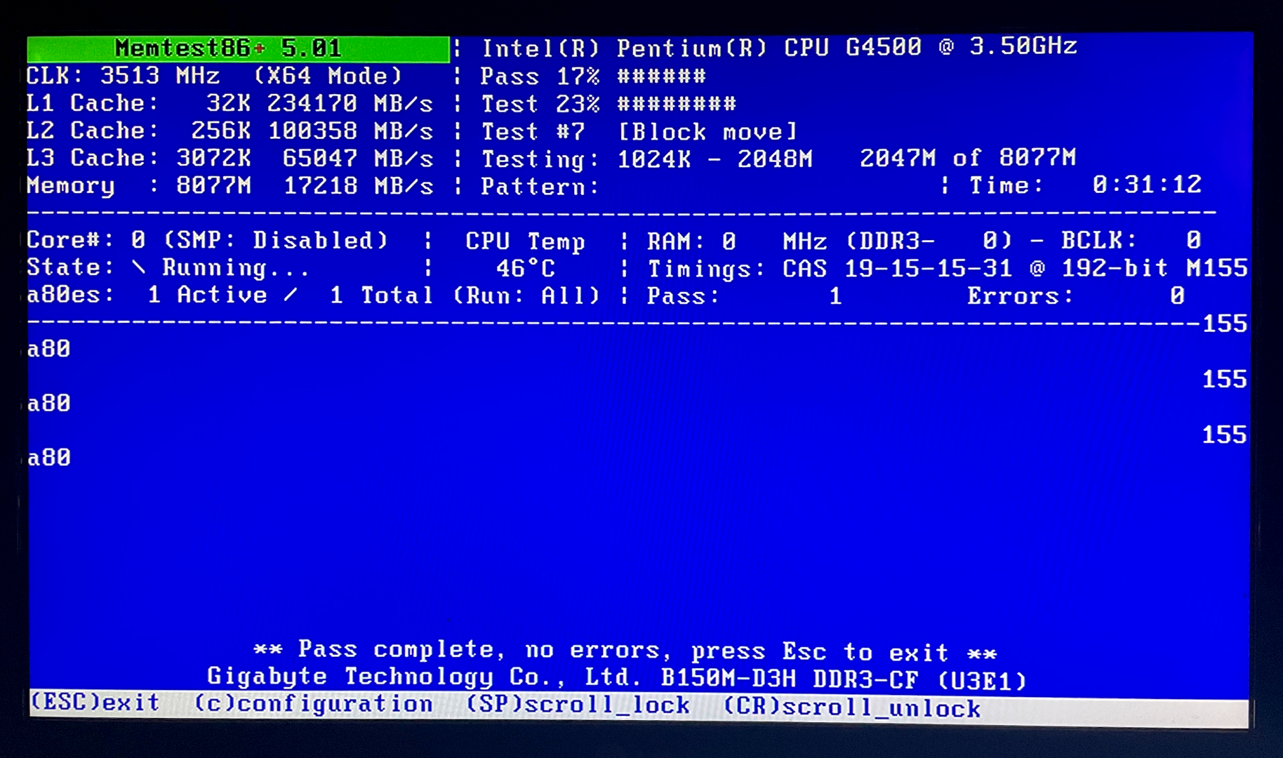Click the Pattern: field label
Image resolution: width=1283 pixels, height=758 pixels.
pos(540,187)
